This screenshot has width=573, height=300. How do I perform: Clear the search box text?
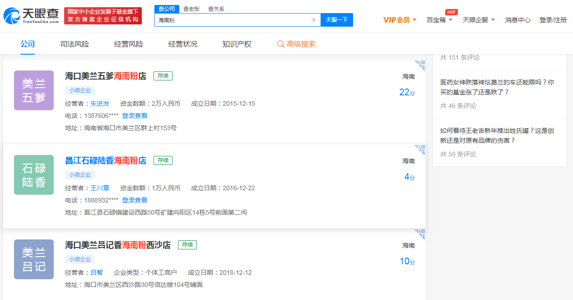314,20
